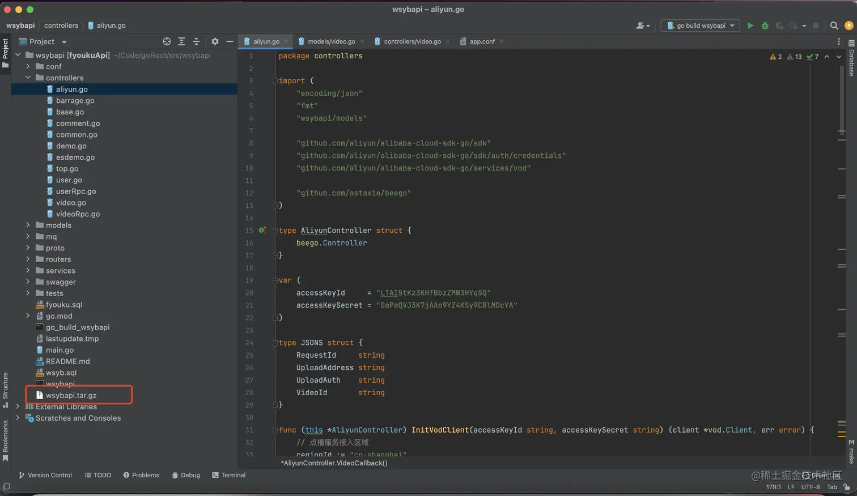Image resolution: width=857 pixels, height=496 pixels.
Task: Click Expand All in Project panel
Action: point(181,41)
